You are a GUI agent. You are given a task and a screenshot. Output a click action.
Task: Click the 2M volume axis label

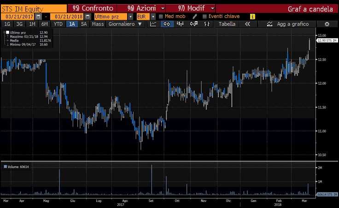click(x=320, y=168)
